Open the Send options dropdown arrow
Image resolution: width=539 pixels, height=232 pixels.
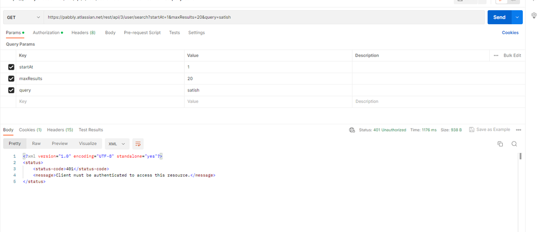coord(517,17)
